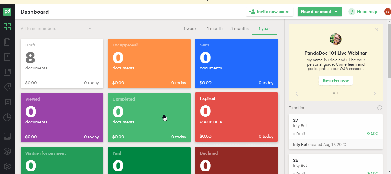Open the Paid dark green card
This screenshot has height=174, width=391.
coord(149,160)
